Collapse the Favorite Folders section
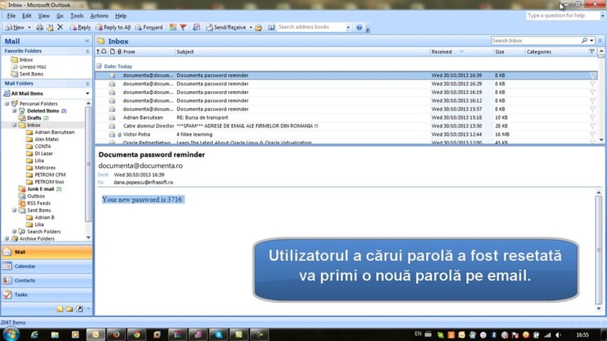This screenshot has height=341, width=607. pyautogui.click(x=87, y=51)
